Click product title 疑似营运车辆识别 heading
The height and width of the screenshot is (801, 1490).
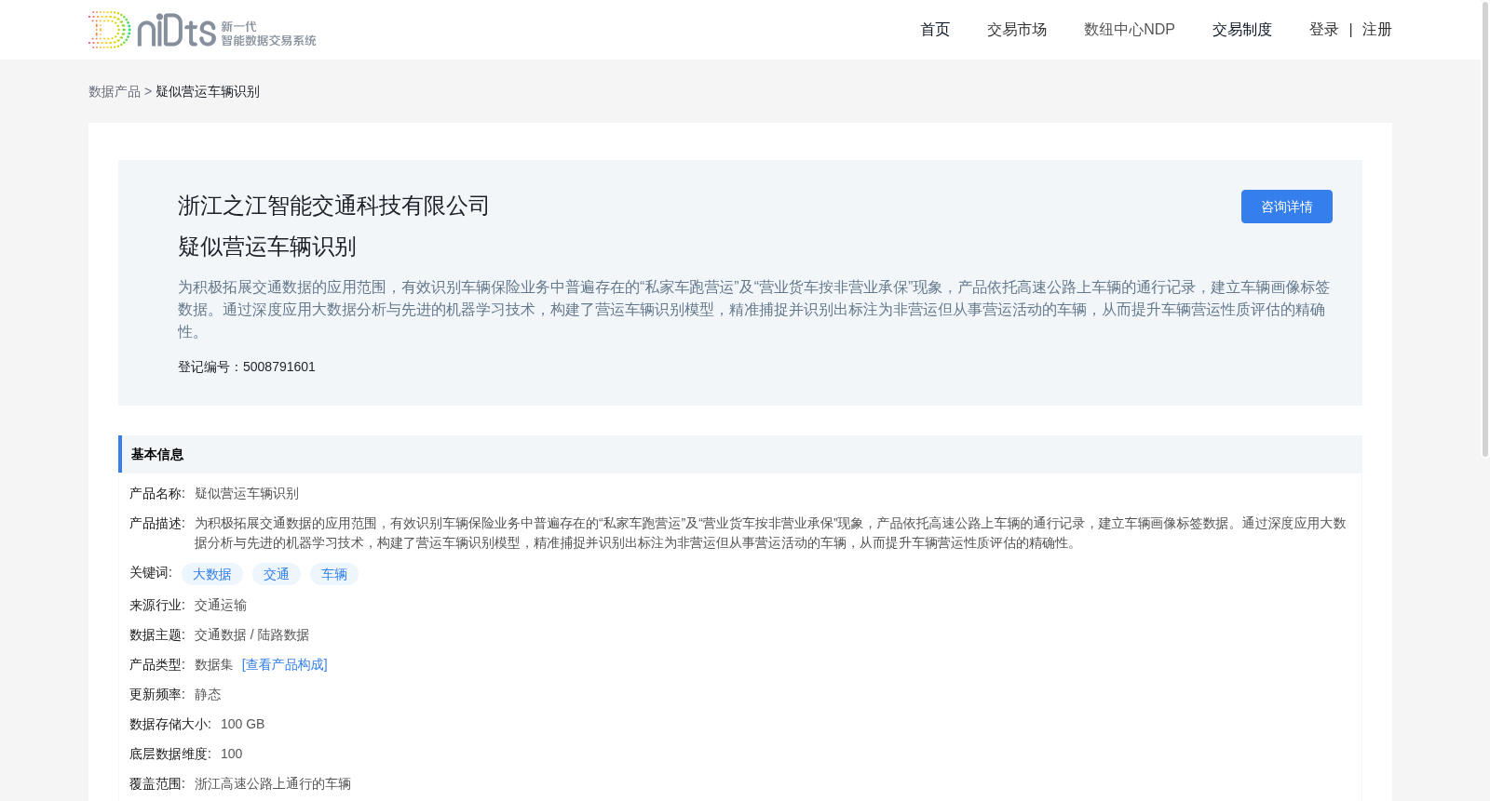click(267, 247)
